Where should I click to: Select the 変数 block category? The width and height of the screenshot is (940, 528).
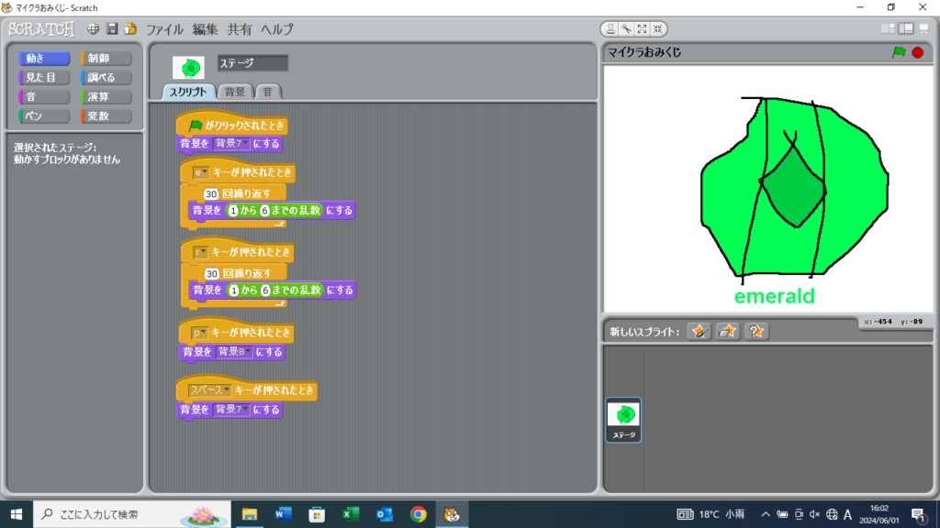[106, 116]
